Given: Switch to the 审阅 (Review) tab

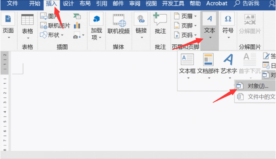Looking at the screenshot, I should pyautogui.click(x=135, y=3).
